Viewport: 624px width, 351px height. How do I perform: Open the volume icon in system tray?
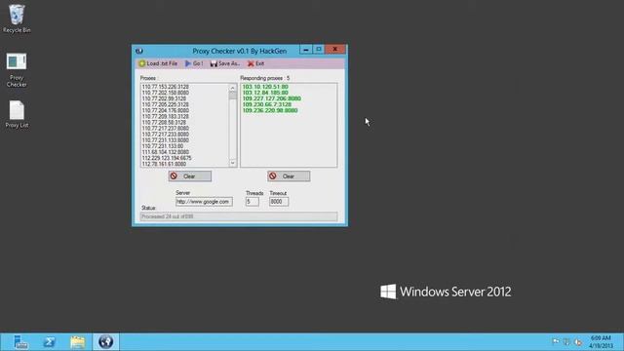578,342
